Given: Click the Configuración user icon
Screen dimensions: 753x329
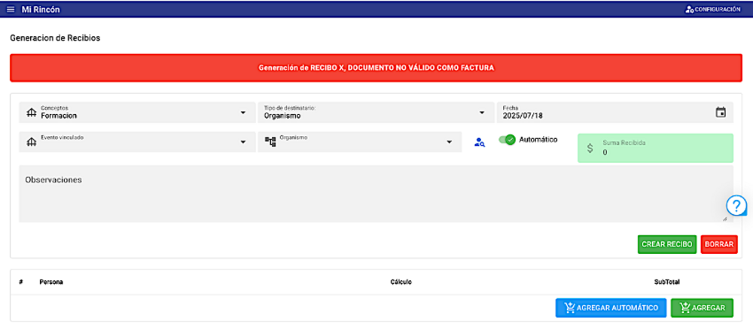Looking at the screenshot, I should 689,9.
